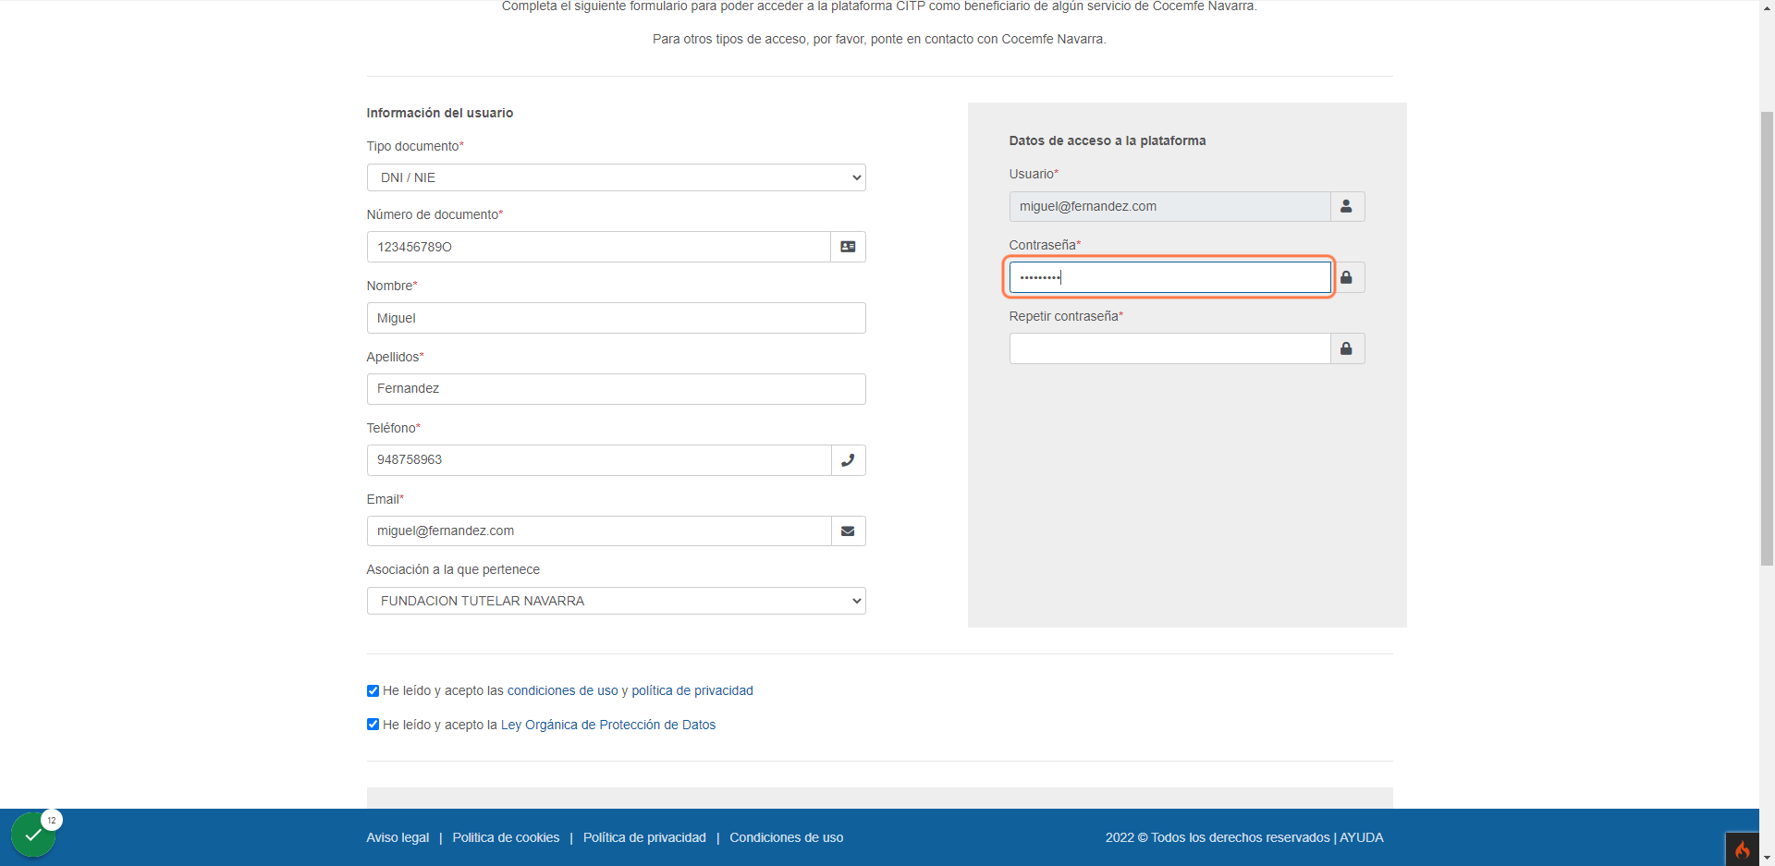Open the Tipo documento dropdown

click(x=616, y=177)
